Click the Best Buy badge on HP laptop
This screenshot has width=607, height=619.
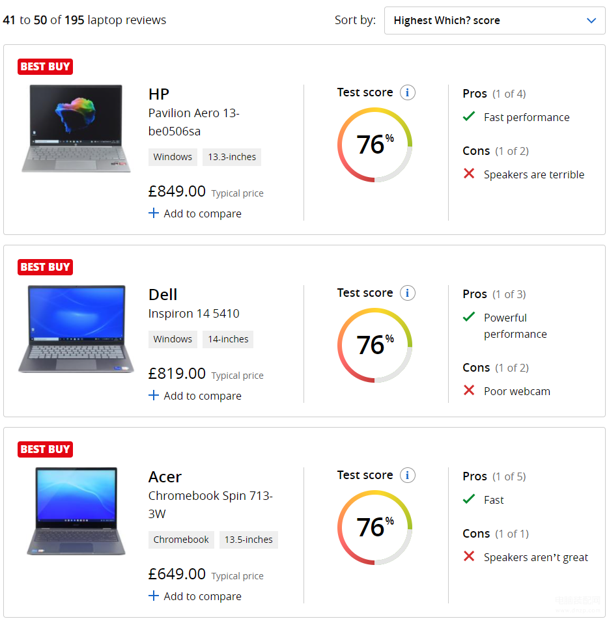[45, 66]
